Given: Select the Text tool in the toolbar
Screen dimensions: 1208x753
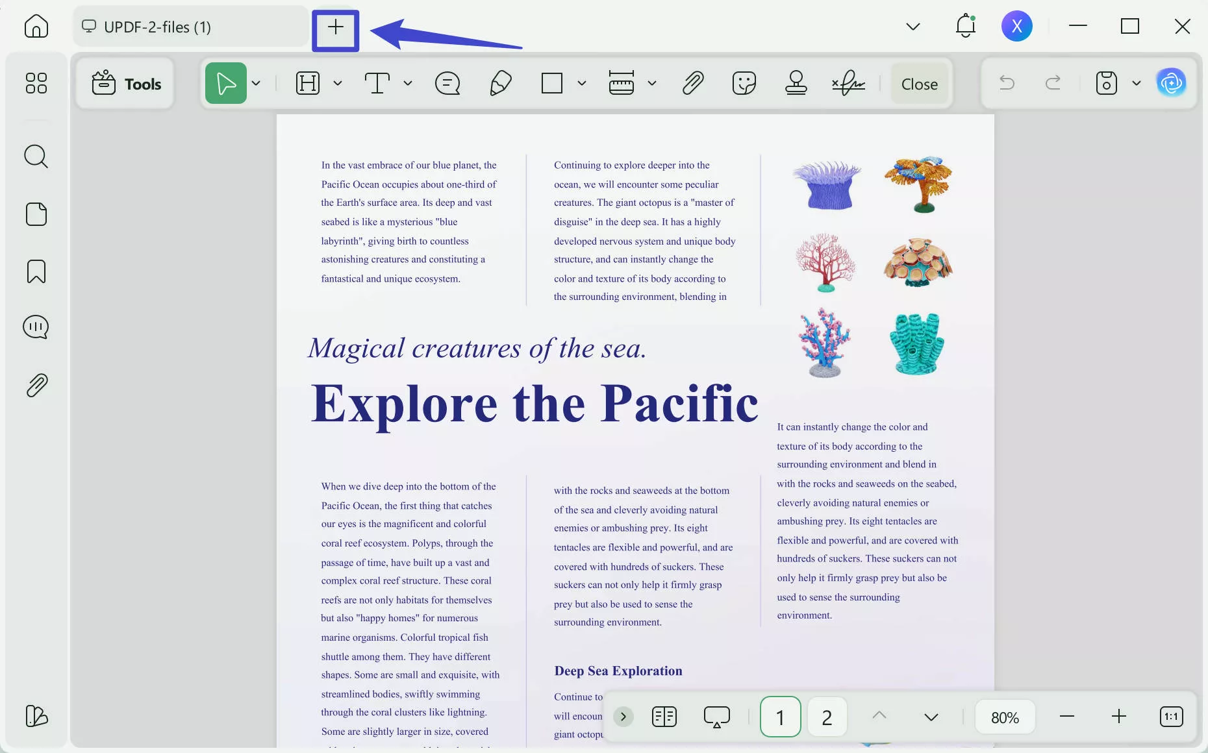Looking at the screenshot, I should pos(377,83).
